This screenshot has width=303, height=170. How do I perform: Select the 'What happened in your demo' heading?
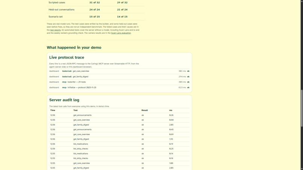tap(74, 47)
